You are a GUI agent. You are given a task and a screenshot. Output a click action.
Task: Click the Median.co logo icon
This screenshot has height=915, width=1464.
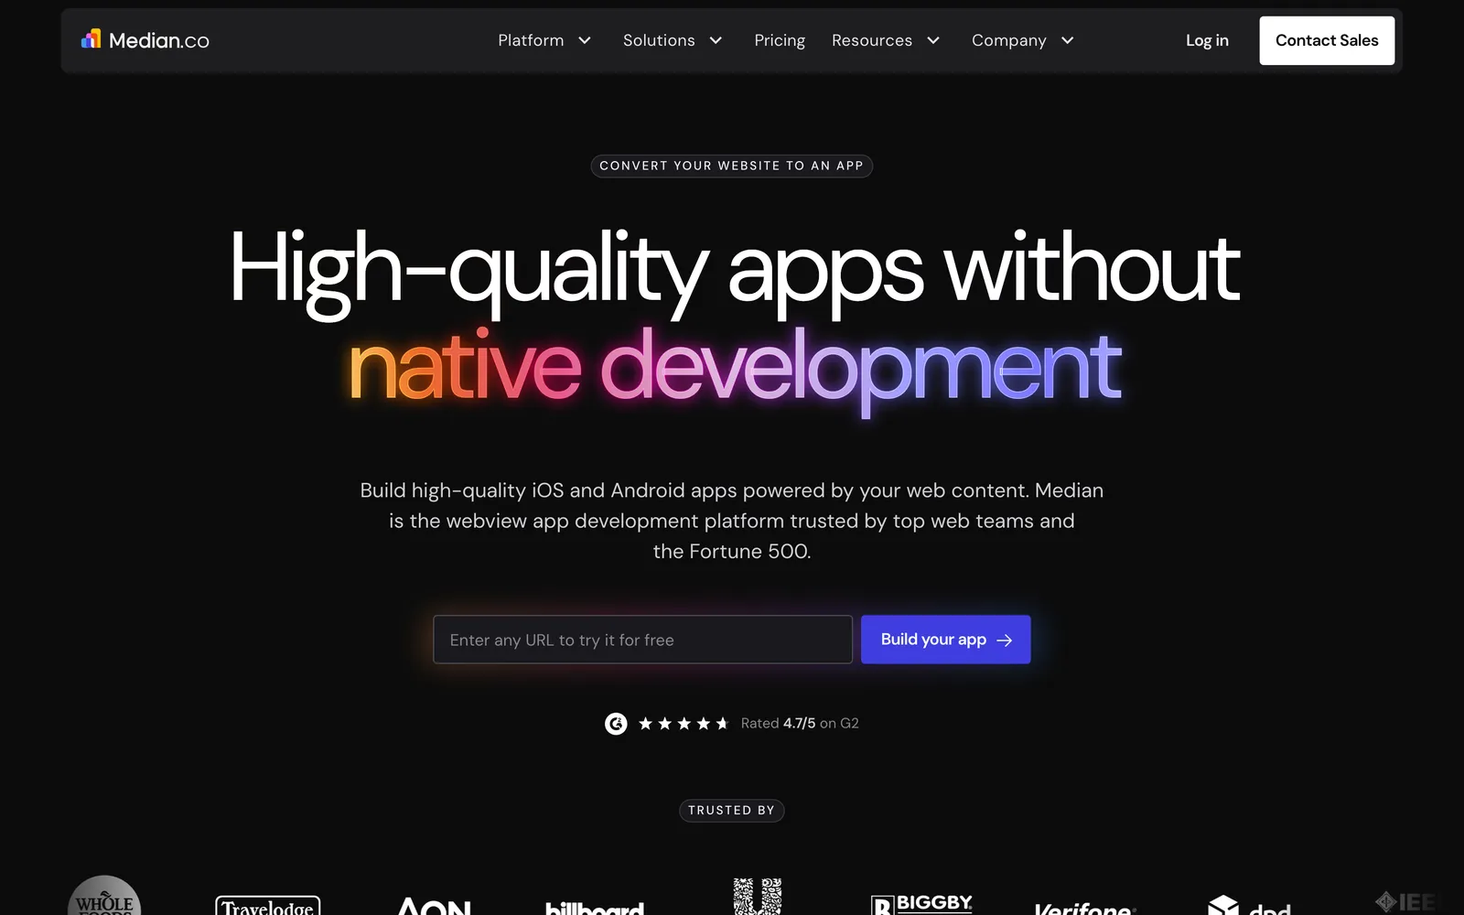[x=91, y=39]
